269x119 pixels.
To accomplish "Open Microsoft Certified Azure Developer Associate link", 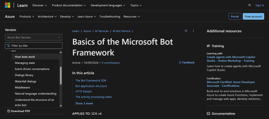I will [231, 84].
